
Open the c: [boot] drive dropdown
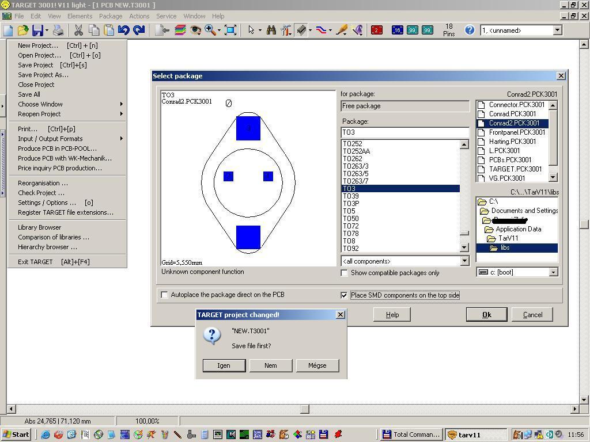click(553, 272)
